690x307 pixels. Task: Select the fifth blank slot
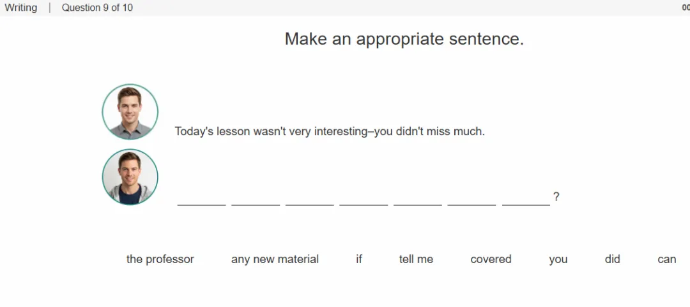418,198
